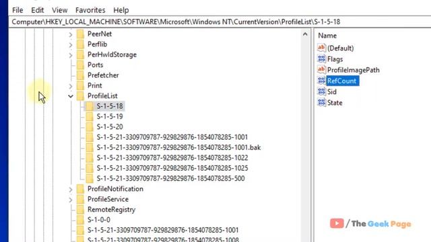Click the S-1-5-18 folder icon
Viewport: 431px width, 242px height.
pyautogui.click(x=90, y=106)
